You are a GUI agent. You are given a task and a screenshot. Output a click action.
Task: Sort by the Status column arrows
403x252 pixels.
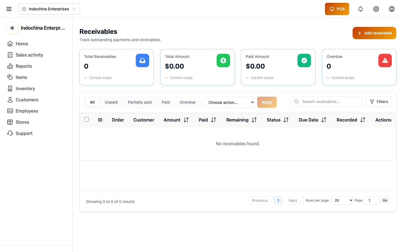click(x=286, y=120)
